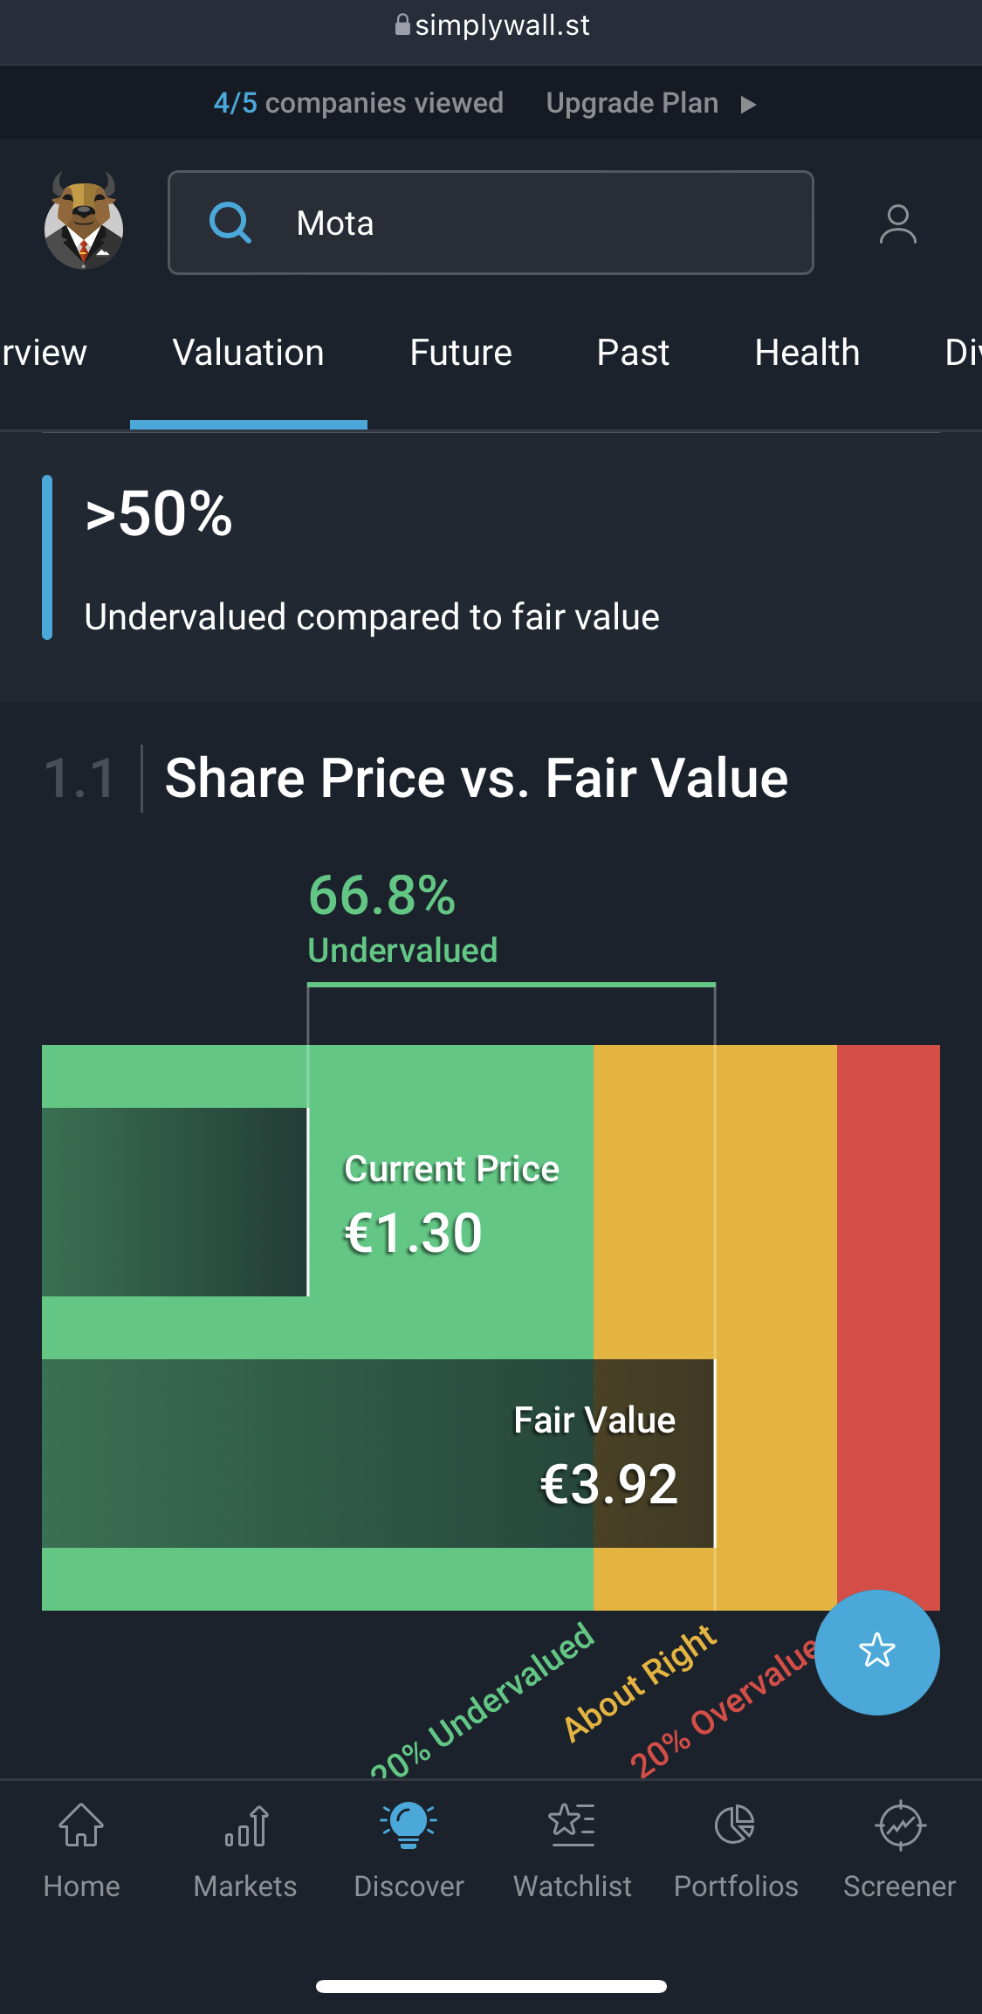Click the search field containing Mota
Screen dimensions: 982x2014
[524, 223]
